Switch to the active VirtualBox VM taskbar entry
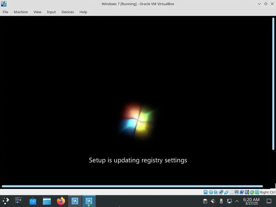The height and width of the screenshot is (207, 276). [89, 201]
